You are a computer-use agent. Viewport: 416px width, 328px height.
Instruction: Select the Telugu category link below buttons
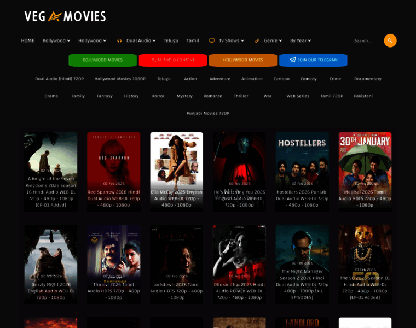point(164,79)
